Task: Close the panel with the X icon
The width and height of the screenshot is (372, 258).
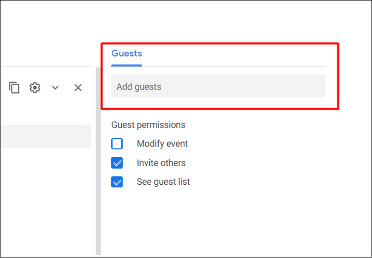Action: (x=78, y=88)
